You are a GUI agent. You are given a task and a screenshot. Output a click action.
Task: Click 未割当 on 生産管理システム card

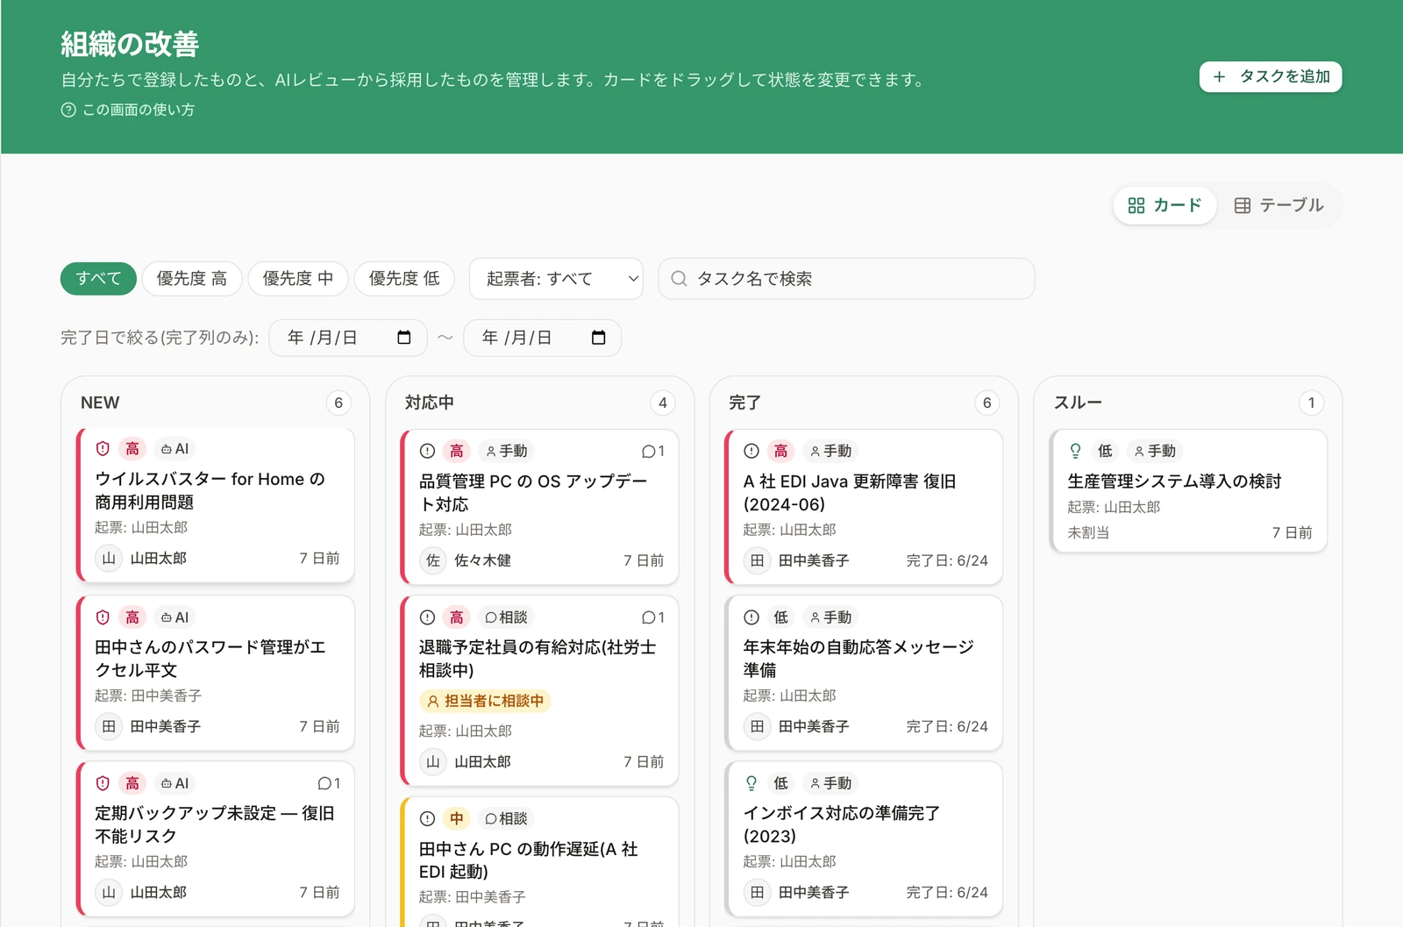1088,532
